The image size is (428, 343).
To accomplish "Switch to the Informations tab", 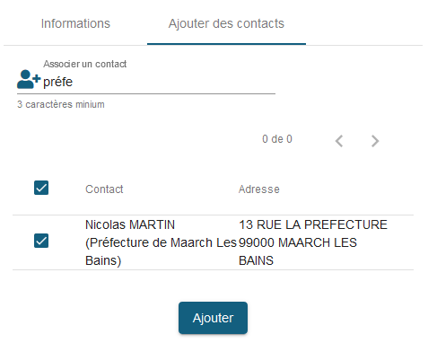I will (75, 23).
